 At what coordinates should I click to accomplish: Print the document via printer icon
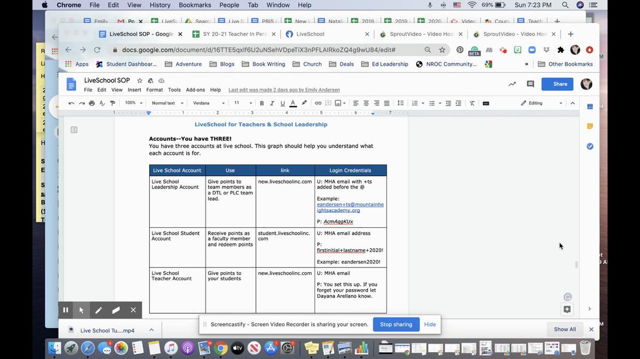point(92,103)
